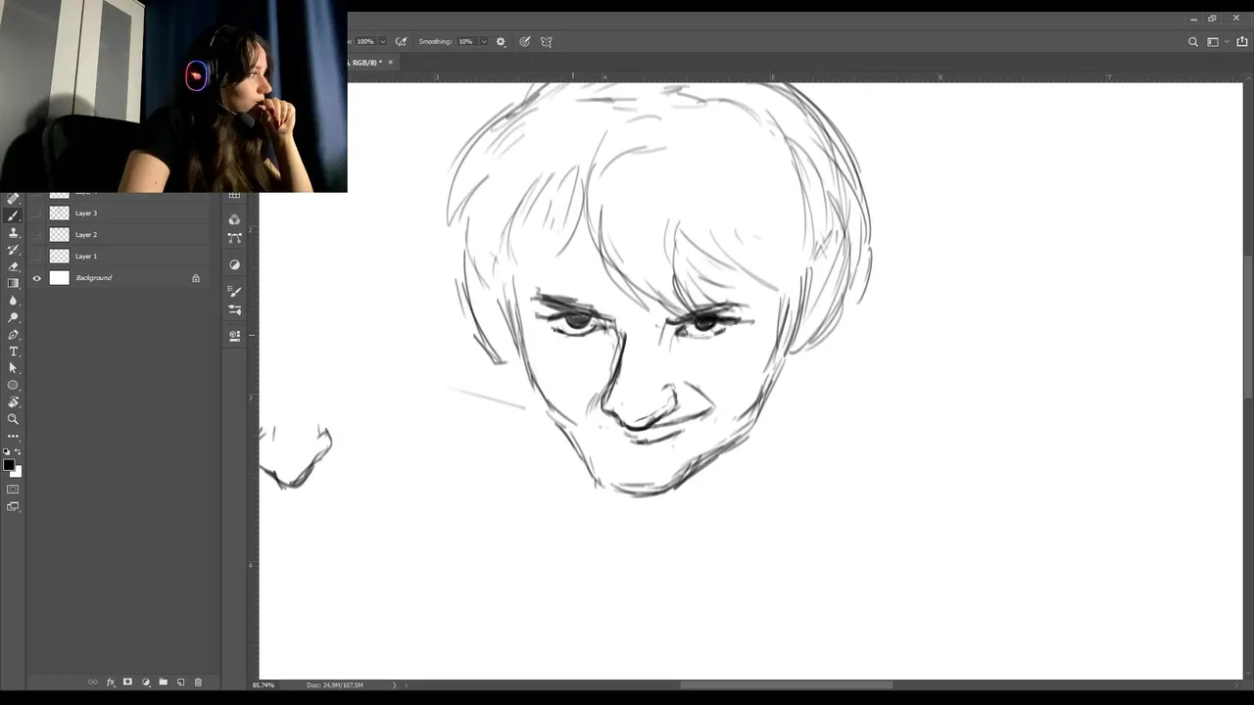This screenshot has width=1254, height=705.
Task: Open the adjustment layer menu
Action: 146,681
